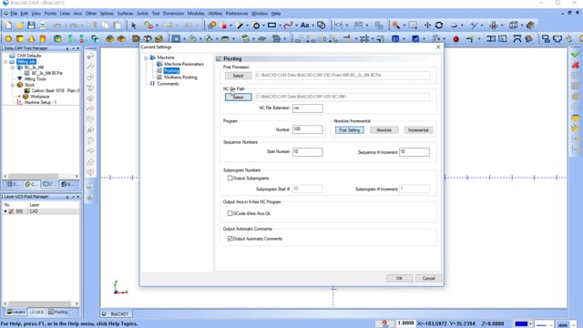The width and height of the screenshot is (583, 328).
Task: Open the line tool dropdown arrow
Action: 247,26
